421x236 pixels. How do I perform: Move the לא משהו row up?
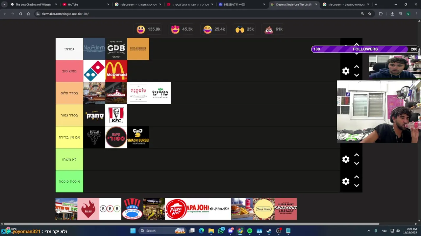pyautogui.click(x=357, y=155)
